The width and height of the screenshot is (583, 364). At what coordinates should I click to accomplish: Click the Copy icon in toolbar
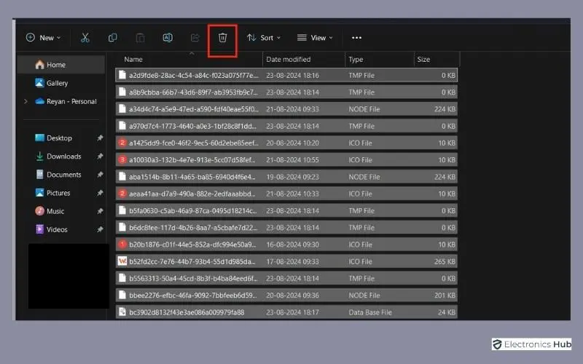[113, 38]
